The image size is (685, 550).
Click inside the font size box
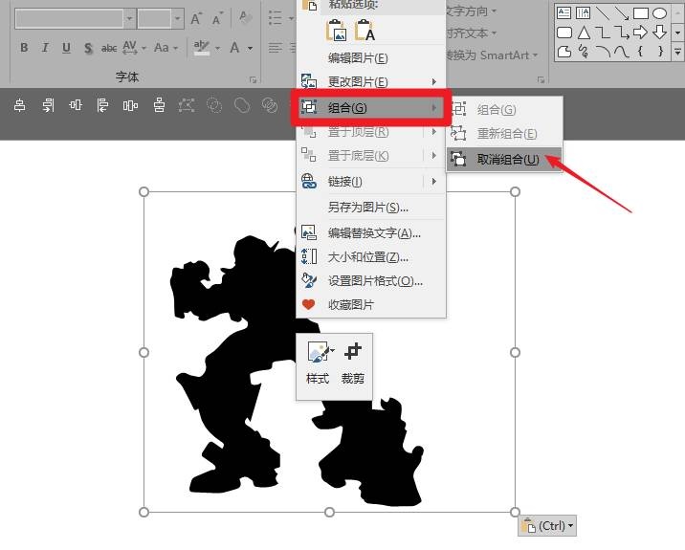pyautogui.click(x=155, y=19)
